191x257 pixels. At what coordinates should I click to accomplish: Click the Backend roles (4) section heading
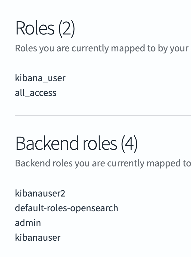click(x=76, y=143)
